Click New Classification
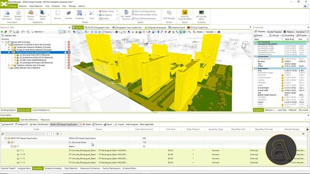Viewport: 310px width, 174px height. point(39,125)
